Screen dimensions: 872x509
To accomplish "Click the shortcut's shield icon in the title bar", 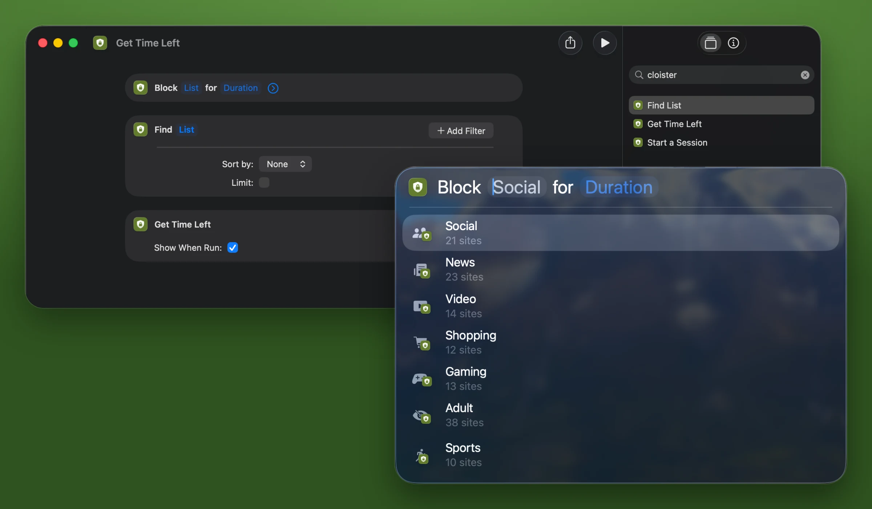I will tap(100, 43).
